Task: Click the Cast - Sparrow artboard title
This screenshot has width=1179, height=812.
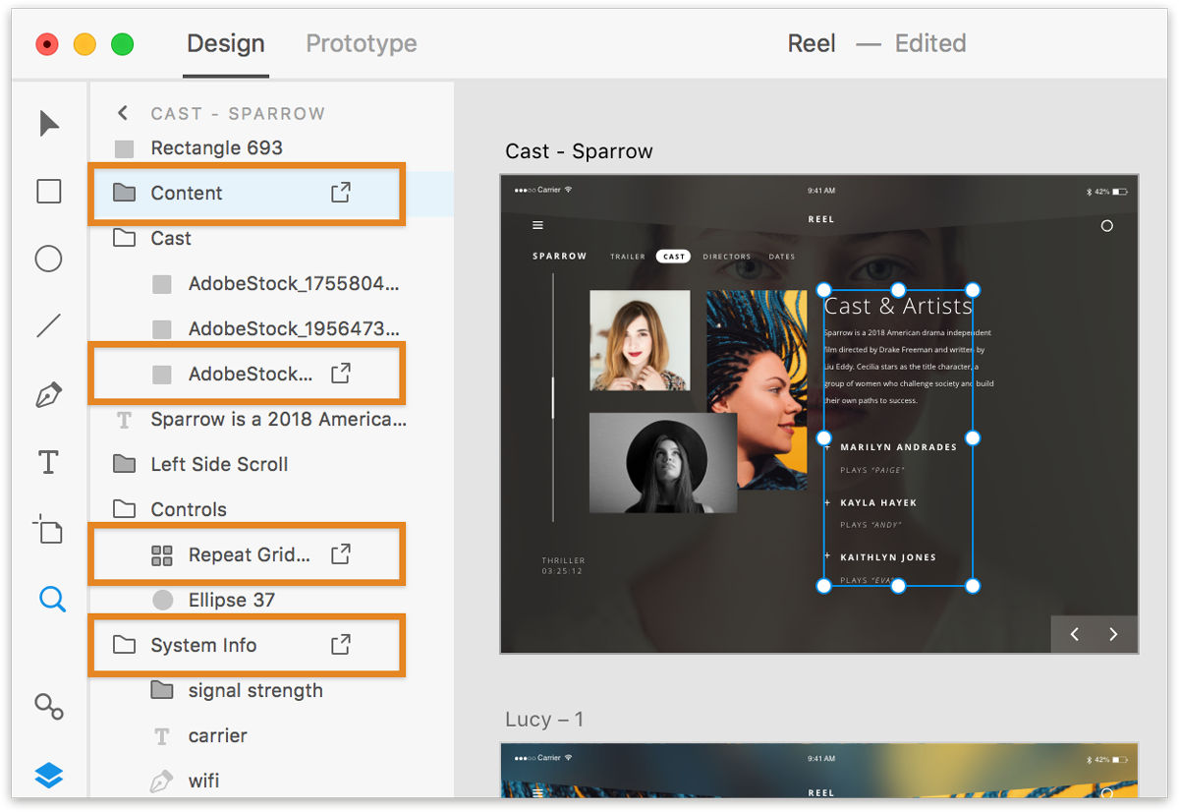Action: 579,151
